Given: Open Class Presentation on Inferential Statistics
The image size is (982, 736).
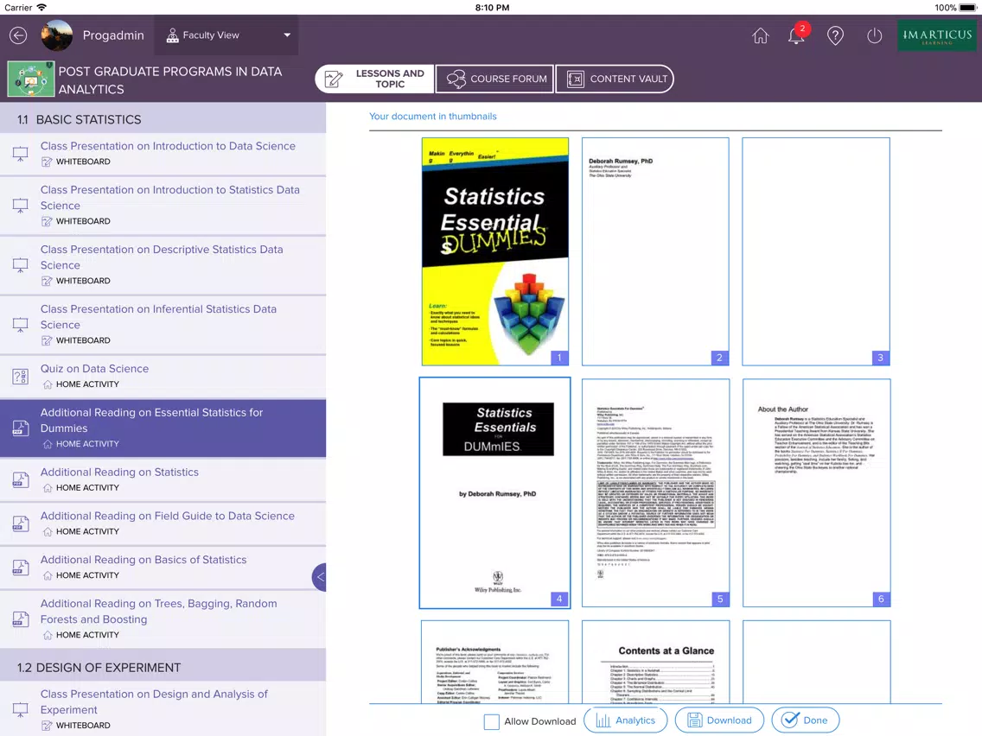Looking at the screenshot, I should (163, 324).
